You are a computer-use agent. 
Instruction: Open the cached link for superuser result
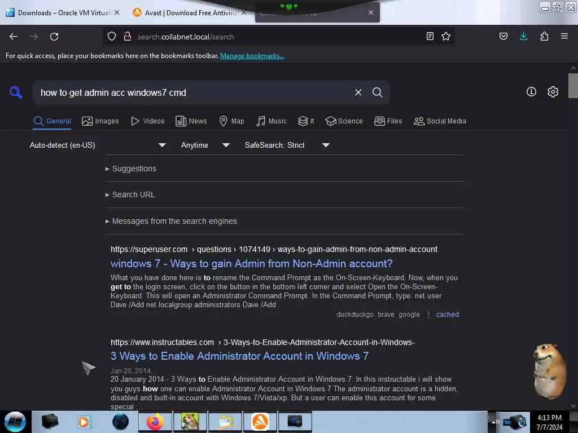pyautogui.click(x=448, y=315)
